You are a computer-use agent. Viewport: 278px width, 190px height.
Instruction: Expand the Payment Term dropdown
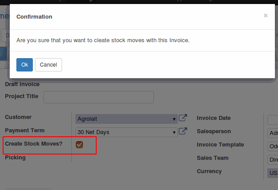(126, 132)
